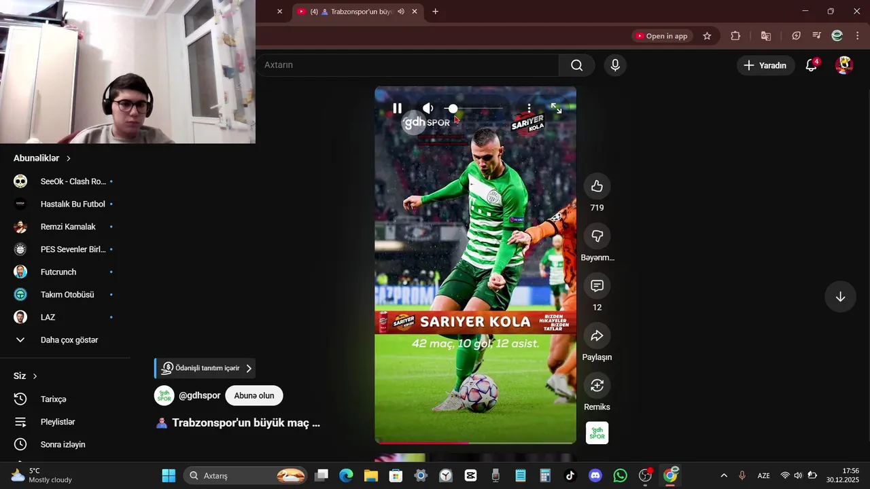Mute the Trabzonspor tab audio

pyautogui.click(x=401, y=12)
